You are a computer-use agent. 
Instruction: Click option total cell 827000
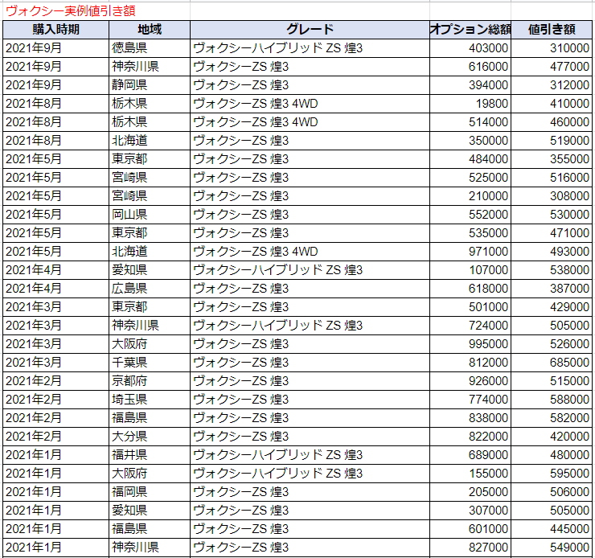[x=470, y=548]
